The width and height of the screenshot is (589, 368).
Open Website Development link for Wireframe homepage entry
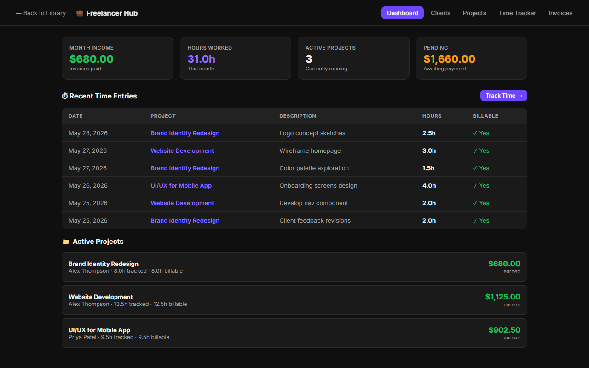[x=182, y=150]
